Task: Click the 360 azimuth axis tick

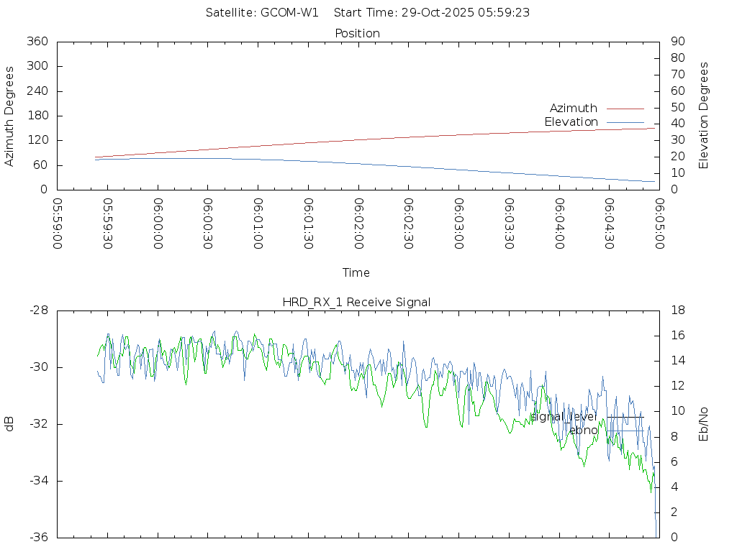Action: (37, 42)
